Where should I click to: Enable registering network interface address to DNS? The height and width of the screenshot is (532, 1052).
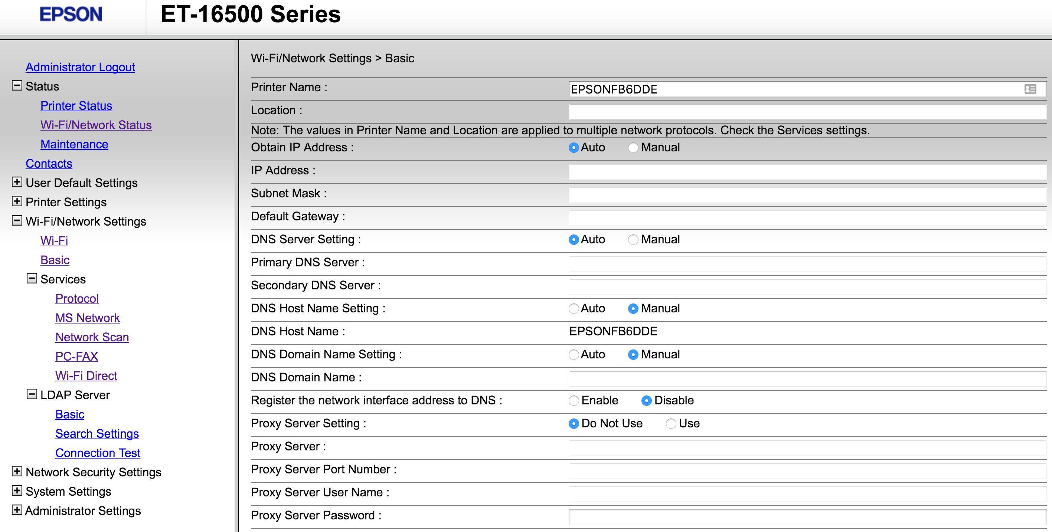[x=574, y=401]
